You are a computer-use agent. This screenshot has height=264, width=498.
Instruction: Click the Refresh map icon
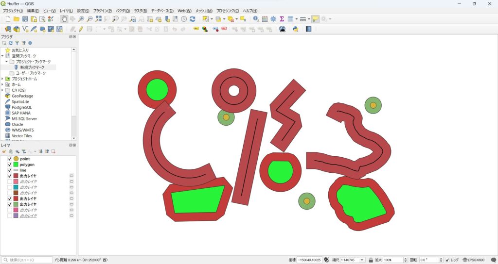click(x=193, y=19)
